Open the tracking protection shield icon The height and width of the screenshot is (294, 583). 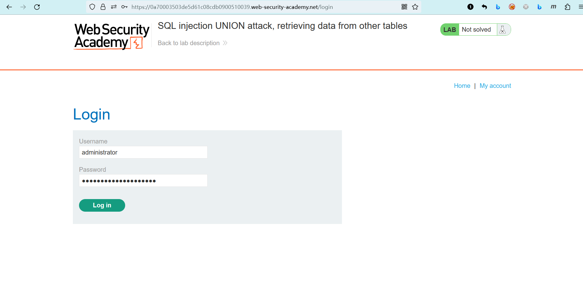tap(92, 7)
